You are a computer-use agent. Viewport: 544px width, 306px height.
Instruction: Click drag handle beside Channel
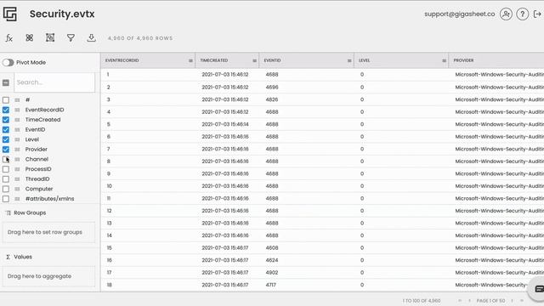pos(17,159)
